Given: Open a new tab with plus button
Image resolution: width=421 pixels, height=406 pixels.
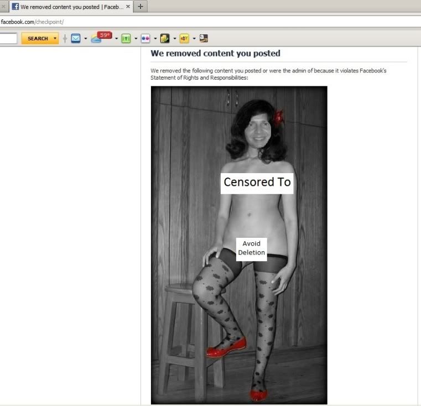Looking at the screenshot, I should tap(141, 7).
